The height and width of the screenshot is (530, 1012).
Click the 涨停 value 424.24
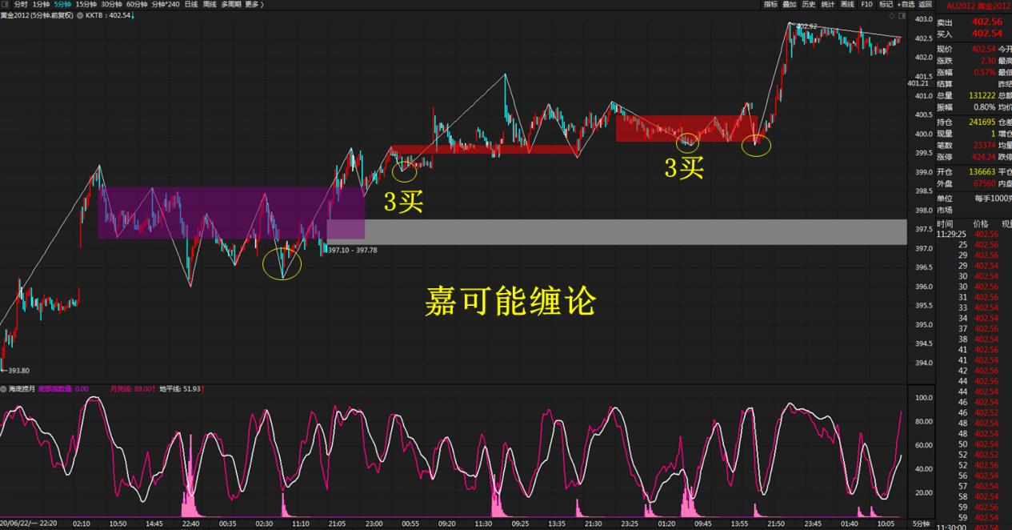985,157
